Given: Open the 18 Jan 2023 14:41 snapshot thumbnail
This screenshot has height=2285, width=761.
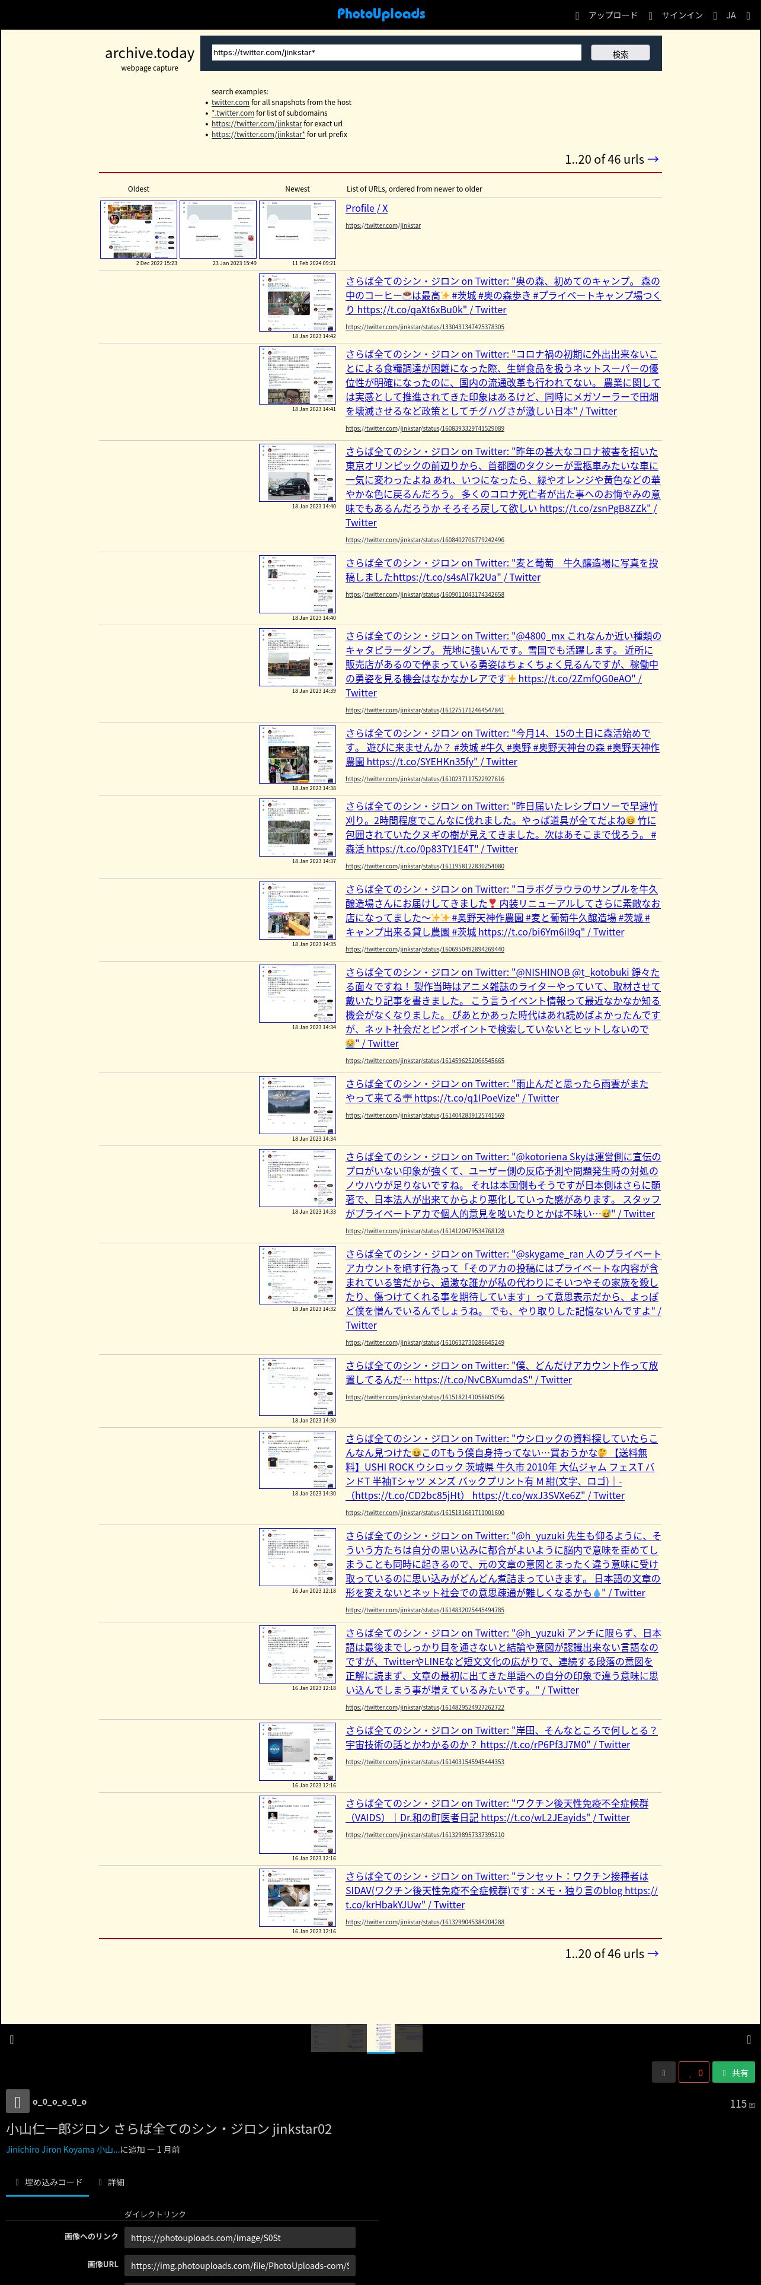Looking at the screenshot, I should (298, 375).
